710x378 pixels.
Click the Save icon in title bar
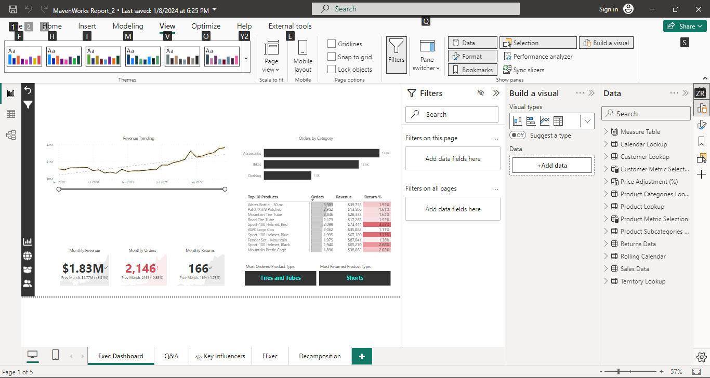13,9
